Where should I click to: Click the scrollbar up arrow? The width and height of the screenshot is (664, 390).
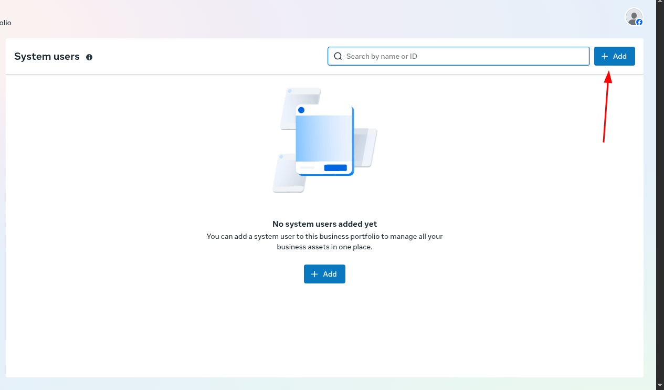[x=660, y=4]
